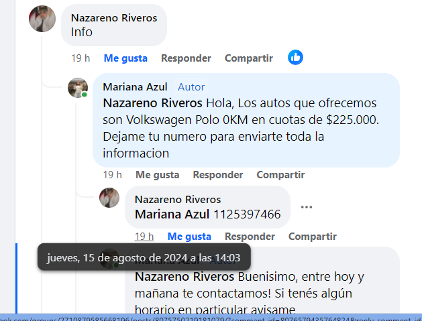Toggle Me gusta on the Info comment
The width and height of the screenshot is (422, 321).
(125, 58)
